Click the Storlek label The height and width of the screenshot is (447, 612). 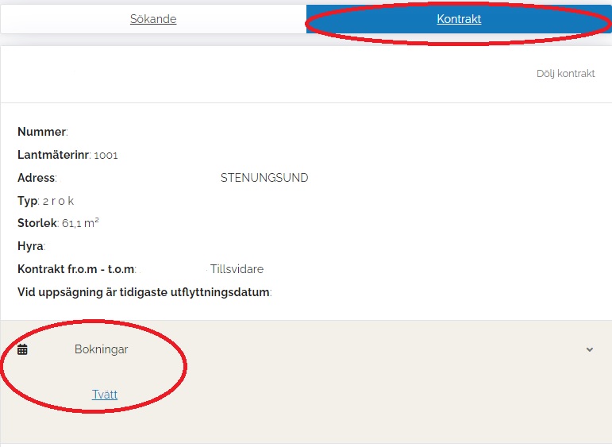tap(38, 223)
